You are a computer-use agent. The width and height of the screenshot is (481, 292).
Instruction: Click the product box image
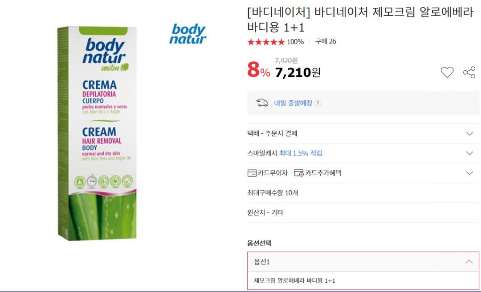coord(97,133)
